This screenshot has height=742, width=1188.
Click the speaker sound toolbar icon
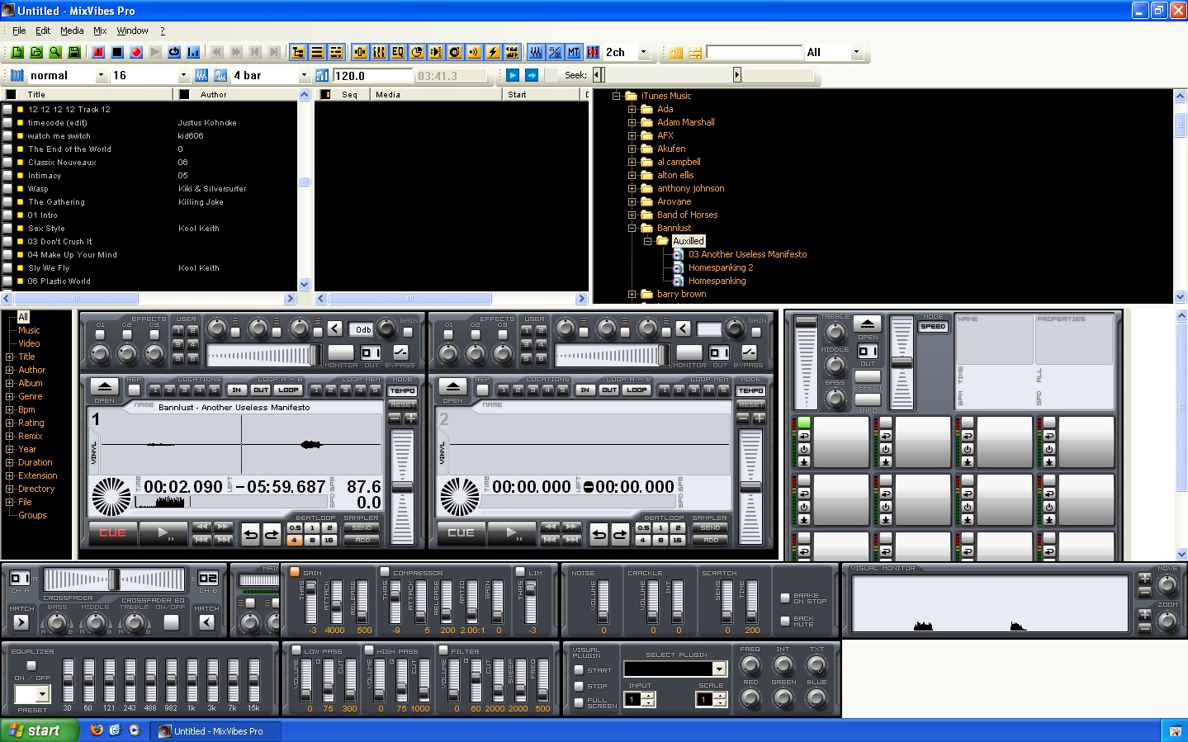474,52
